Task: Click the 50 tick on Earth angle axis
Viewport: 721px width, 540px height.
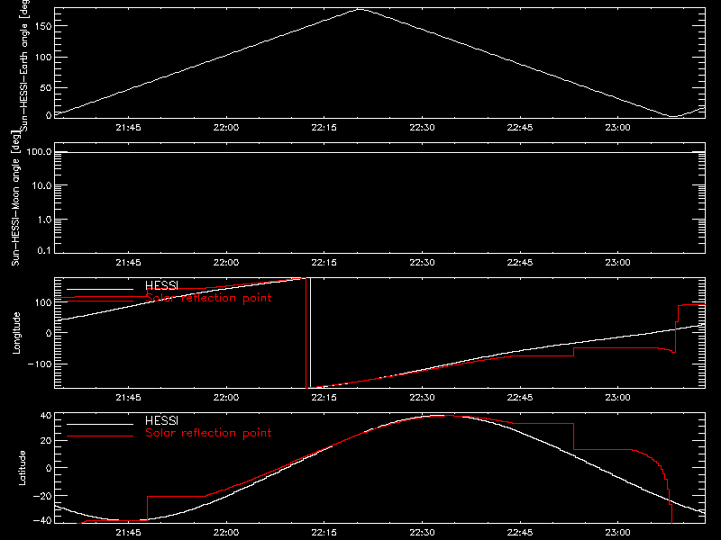Action: click(46, 87)
